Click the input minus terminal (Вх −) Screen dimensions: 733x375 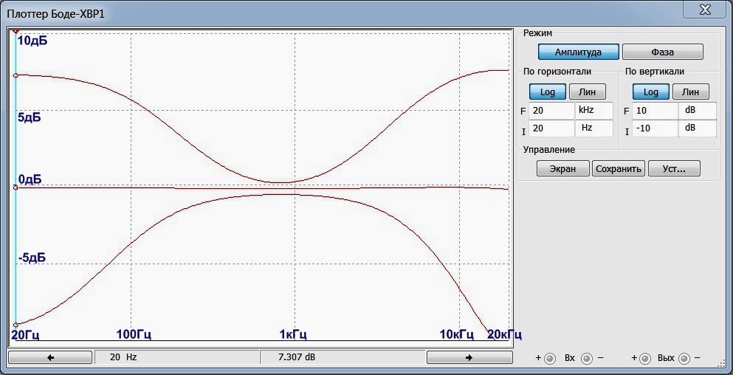(586, 358)
